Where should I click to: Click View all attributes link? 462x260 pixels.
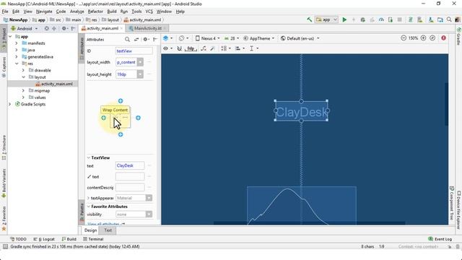[x=106, y=224]
